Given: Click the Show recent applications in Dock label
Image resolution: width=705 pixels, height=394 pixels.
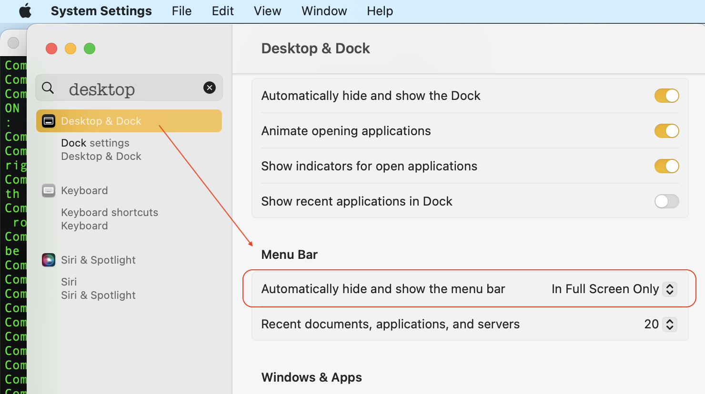Looking at the screenshot, I should pyautogui.click(x=357, y=201).
